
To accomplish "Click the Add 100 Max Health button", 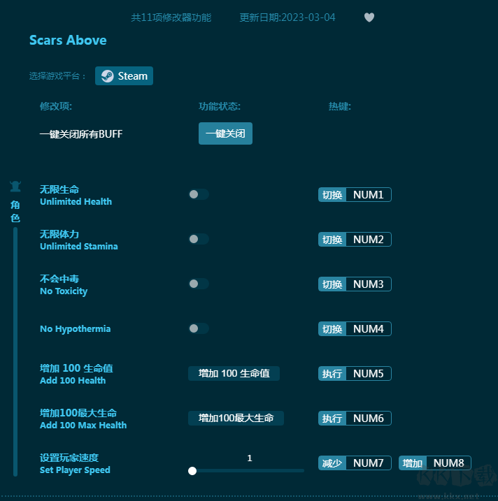I will (236, 419).
